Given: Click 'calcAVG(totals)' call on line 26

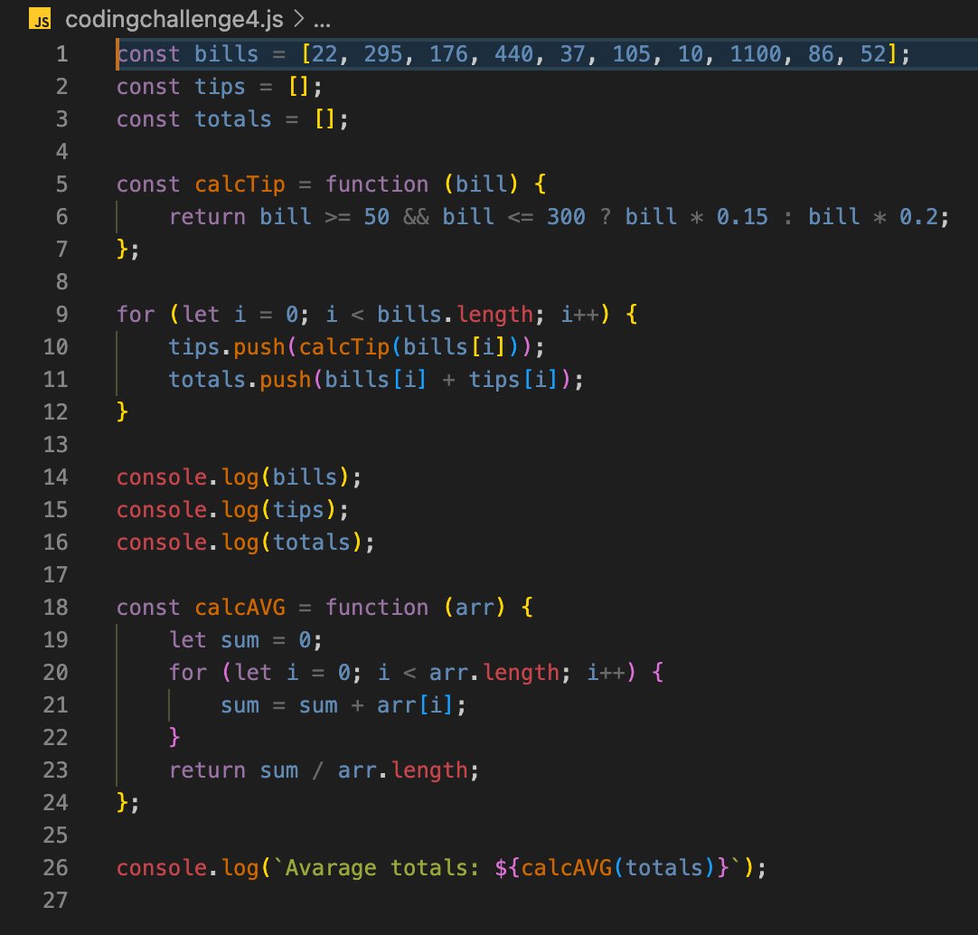Looking at the screenshot, I should (617, 867).
